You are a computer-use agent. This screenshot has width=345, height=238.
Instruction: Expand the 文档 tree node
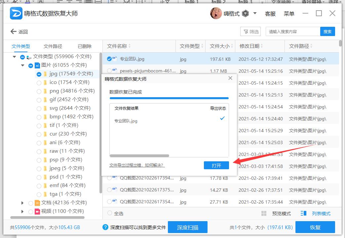pyautogui.click(x=22, y=203)
